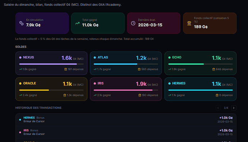
Task: Click NEXUS purple status dot
Action: (x=20, y=58)
